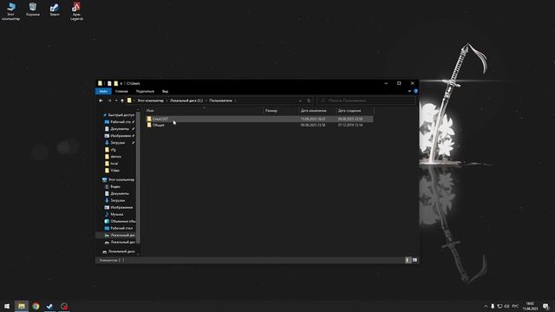Click Этот компьютер in the address breadcrumb
This screenshot has width=555, height=312.
pyautogui.click(x=150, y=101)
